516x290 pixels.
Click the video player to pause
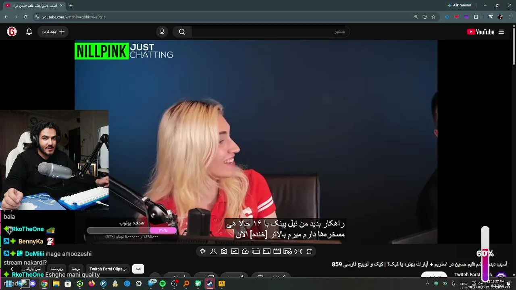tap(256, 142)
